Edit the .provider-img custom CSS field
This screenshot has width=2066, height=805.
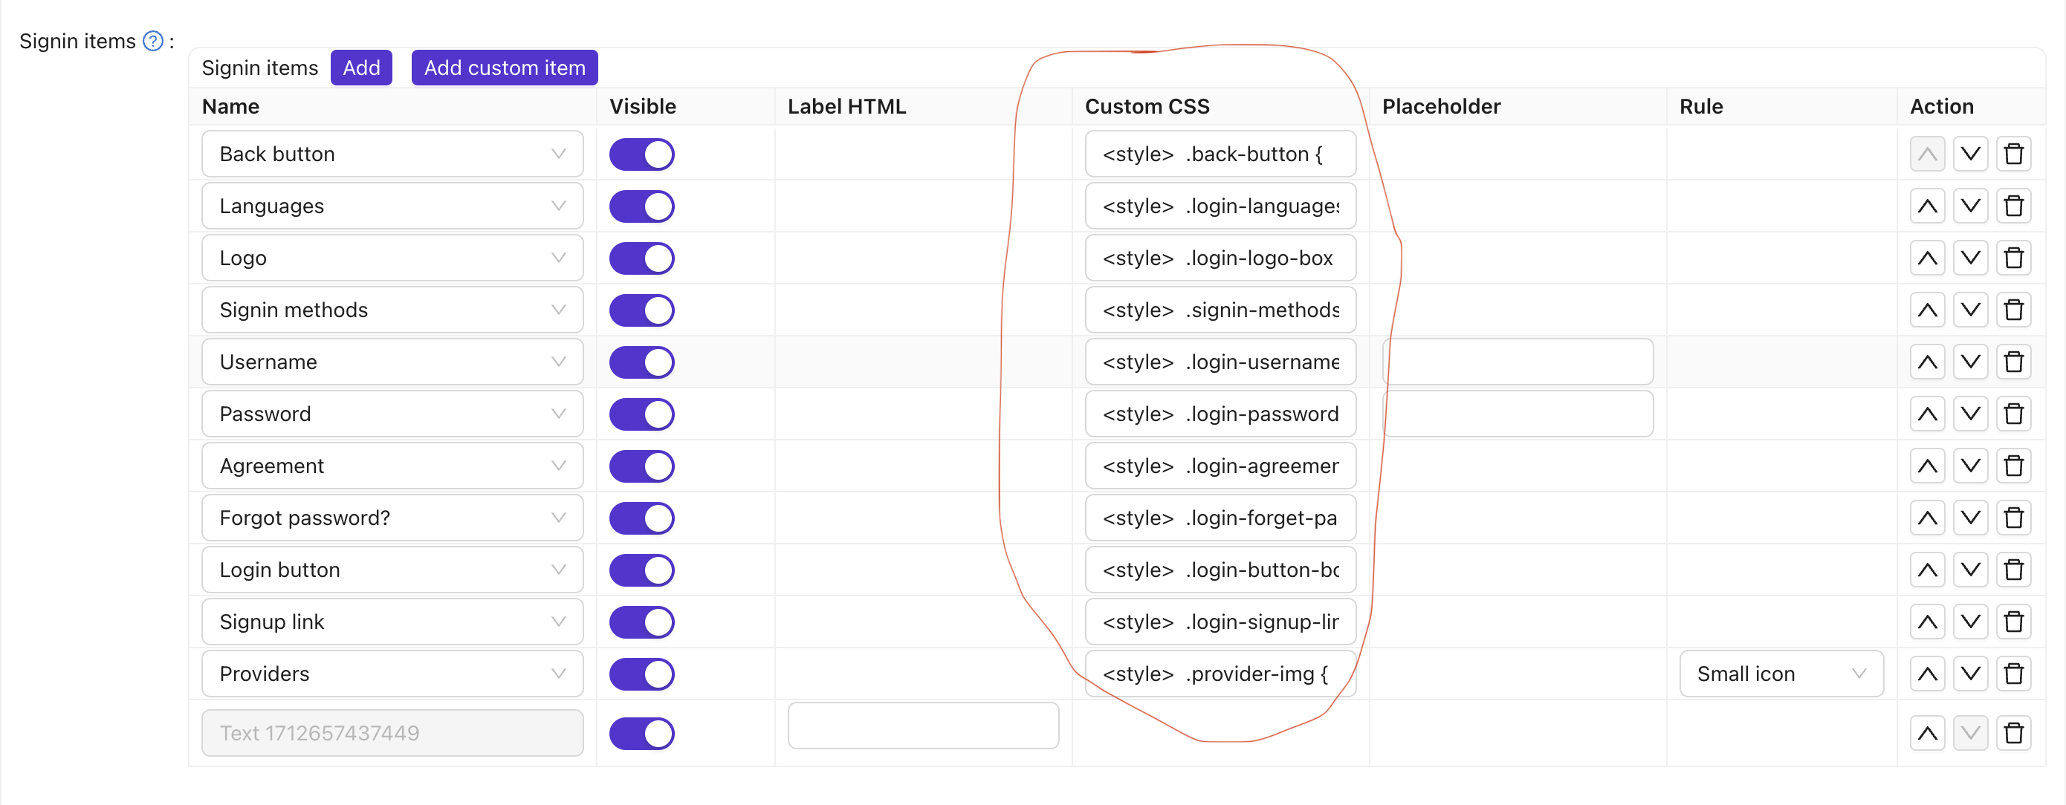pyautogui.click(x=1220, y=674)
